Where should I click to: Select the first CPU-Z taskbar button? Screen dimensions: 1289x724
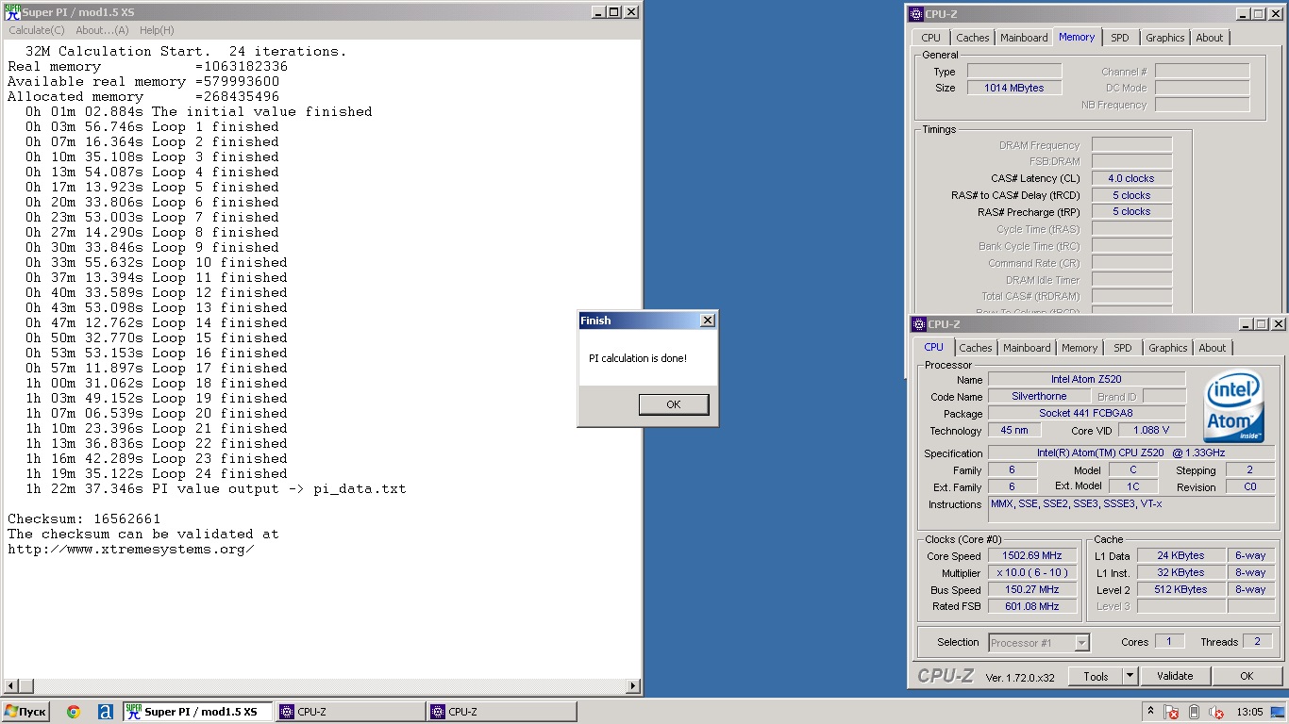click(349, 712)
